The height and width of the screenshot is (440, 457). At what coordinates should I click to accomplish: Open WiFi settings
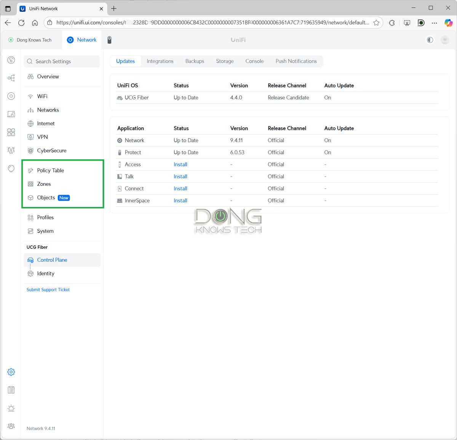pos(62,96)
